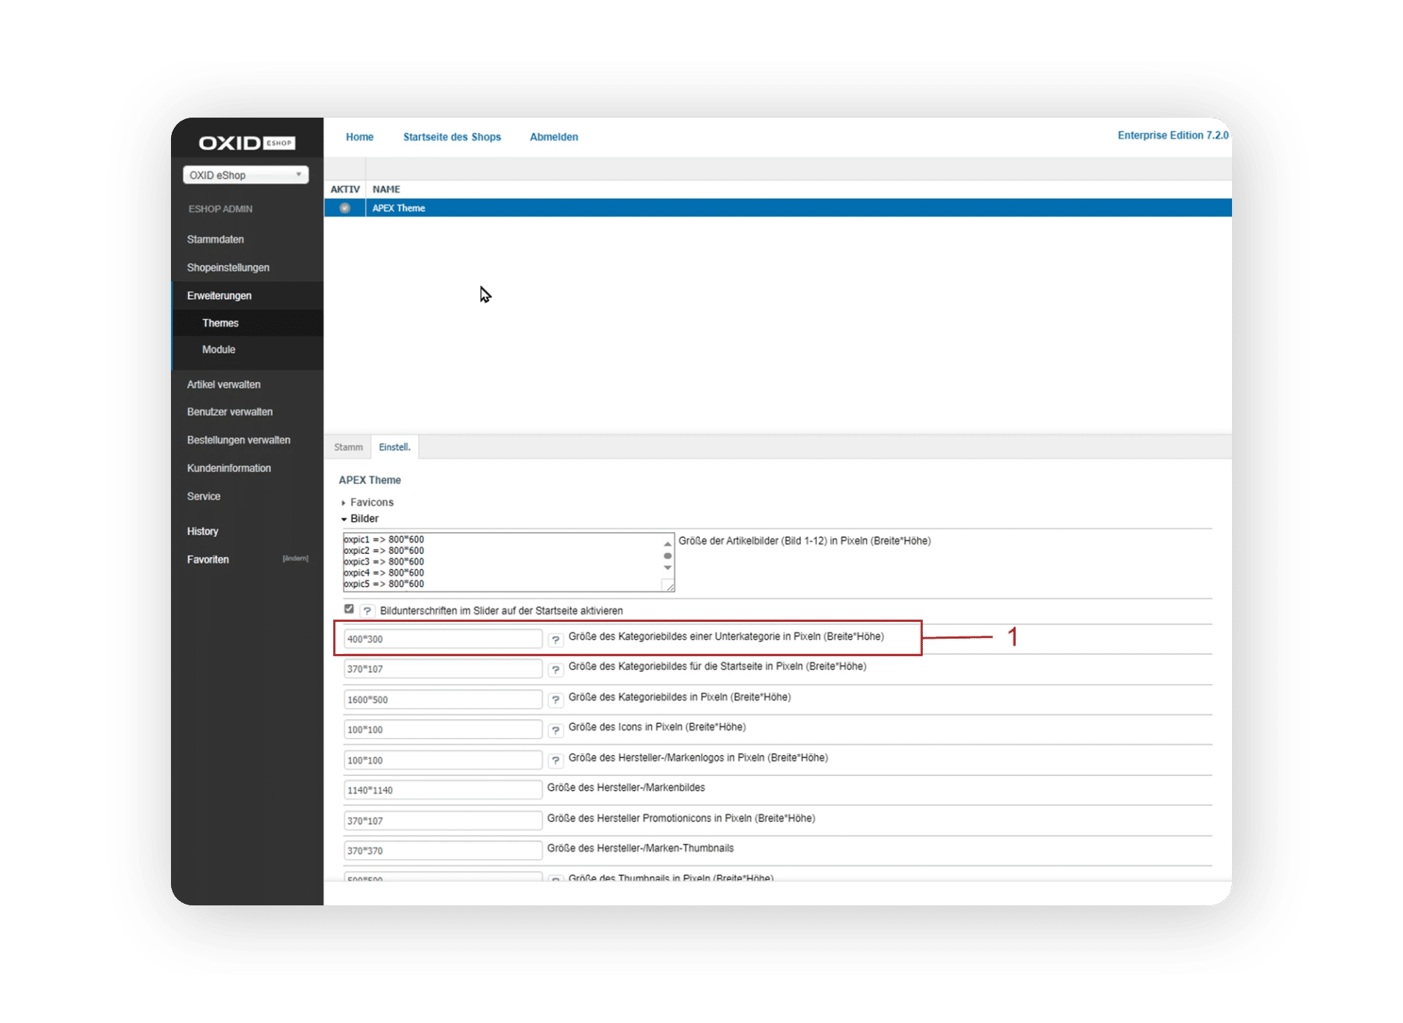Click the icon size field above manufacturer logo
The image size is (1403, 1023).
point(443,730)
